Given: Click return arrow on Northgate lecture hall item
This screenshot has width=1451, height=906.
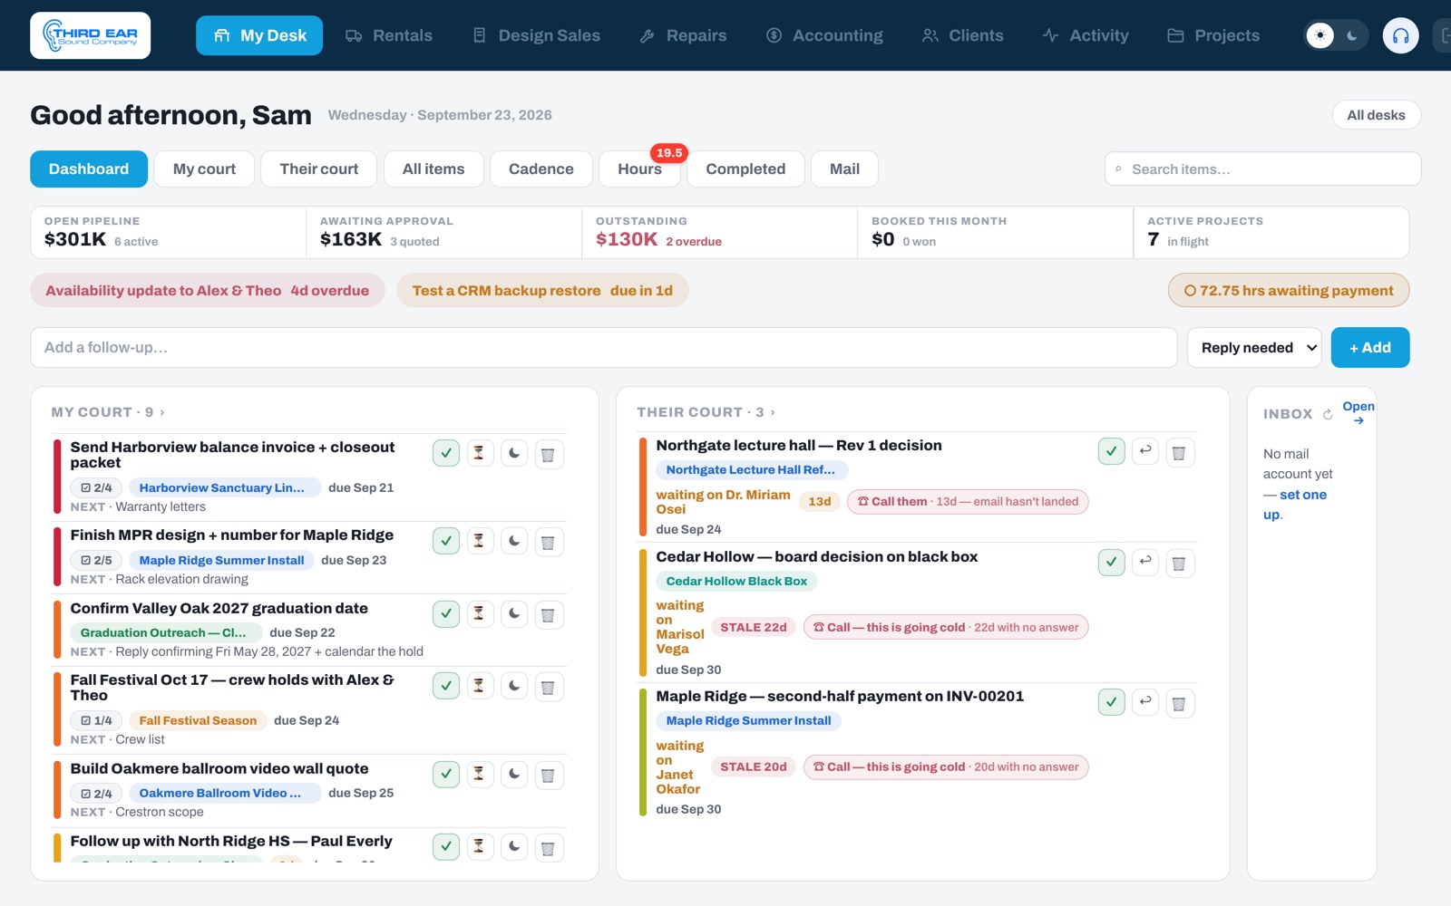Looking at the screenshot, I should 1145,451.
